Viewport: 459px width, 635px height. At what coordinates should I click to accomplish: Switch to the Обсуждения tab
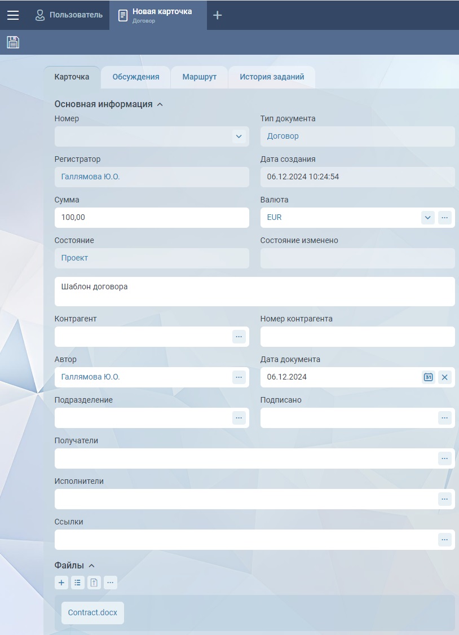pyautogui.click(x=135, y=77)
